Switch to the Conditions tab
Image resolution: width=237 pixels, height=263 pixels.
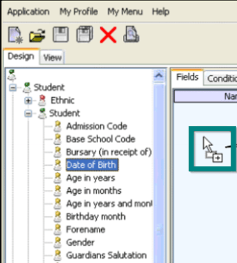click(x=221, y=79)
